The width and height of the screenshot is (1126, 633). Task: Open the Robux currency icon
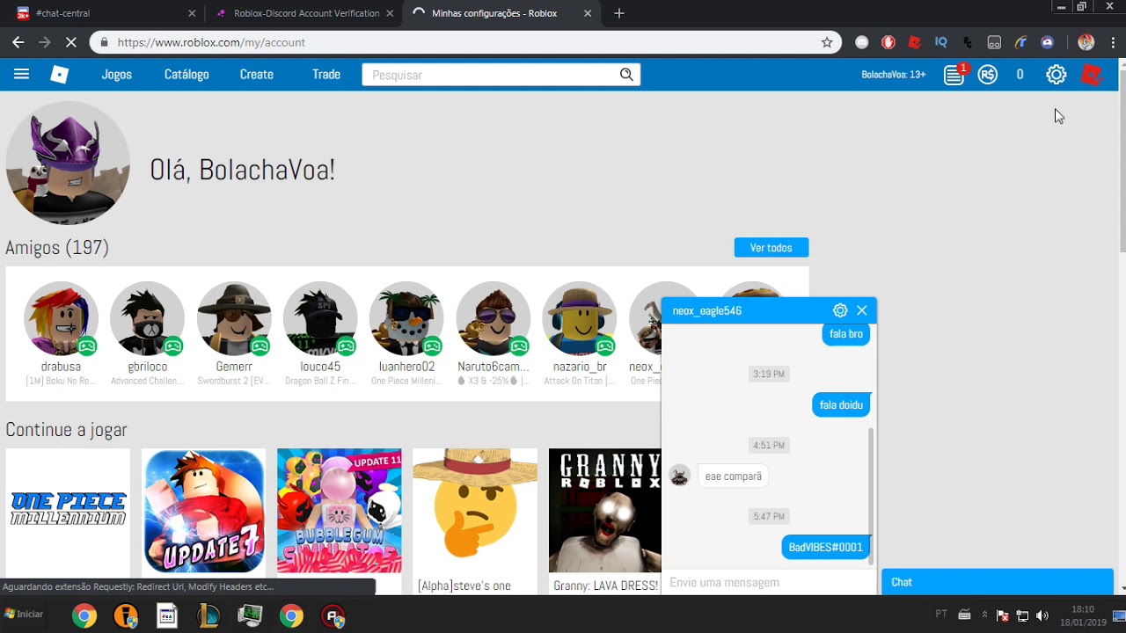point(988,75)
